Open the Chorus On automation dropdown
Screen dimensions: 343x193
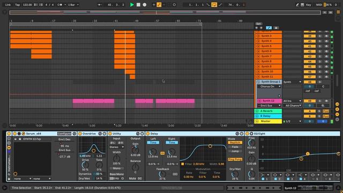[269, 87]
